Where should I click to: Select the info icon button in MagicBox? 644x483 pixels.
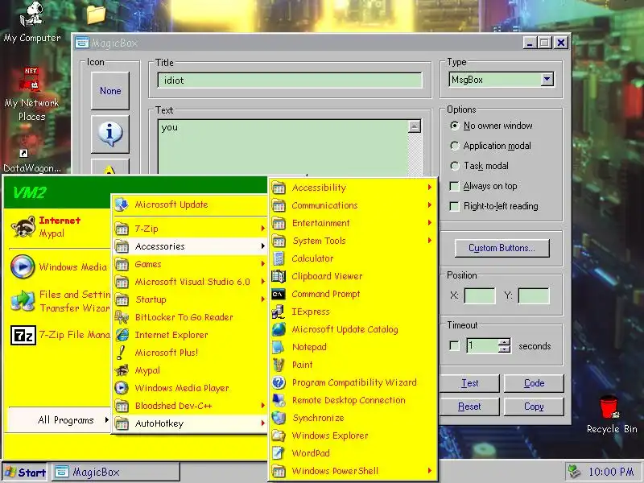[x=110, y=134]
